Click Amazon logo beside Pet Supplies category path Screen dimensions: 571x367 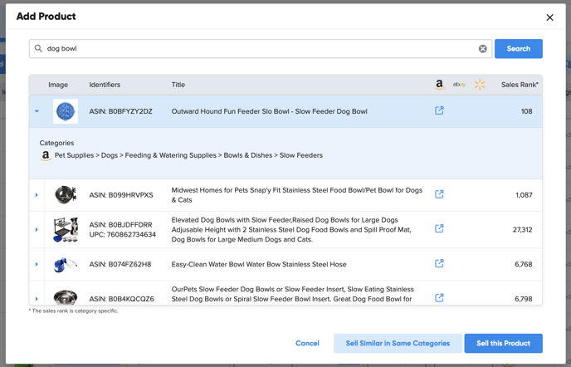coord(46,155)
